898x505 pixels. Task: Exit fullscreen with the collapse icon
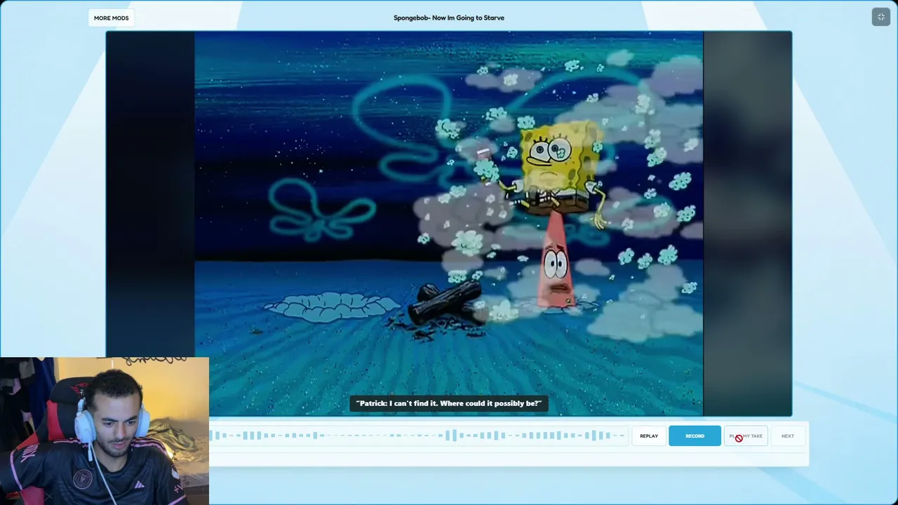pos(881,17)
